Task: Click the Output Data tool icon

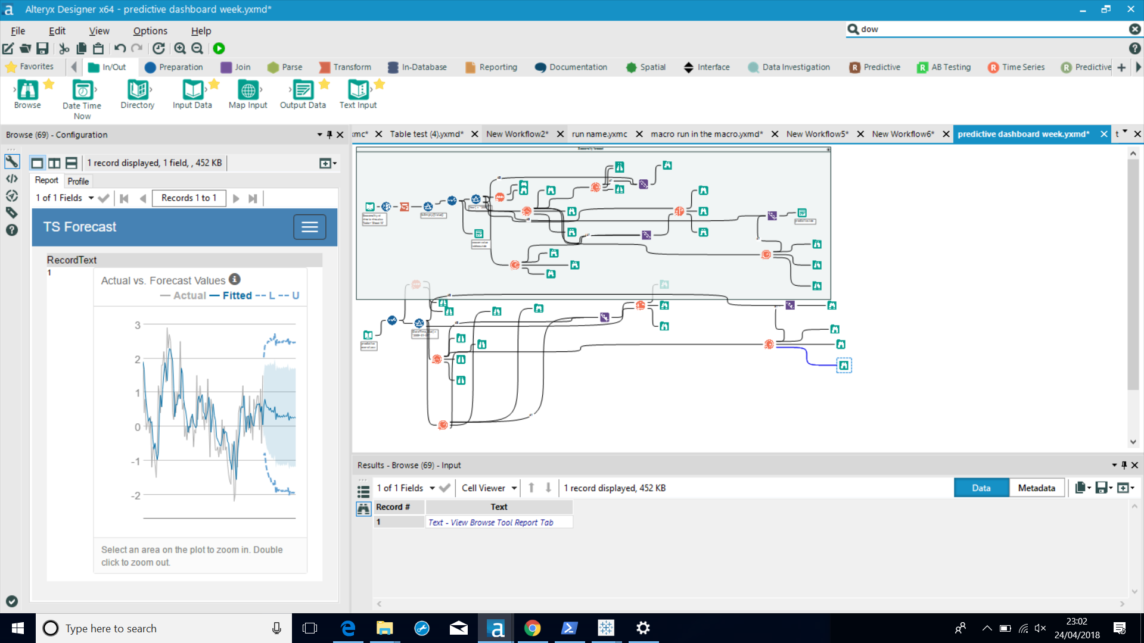Action: 303,90
